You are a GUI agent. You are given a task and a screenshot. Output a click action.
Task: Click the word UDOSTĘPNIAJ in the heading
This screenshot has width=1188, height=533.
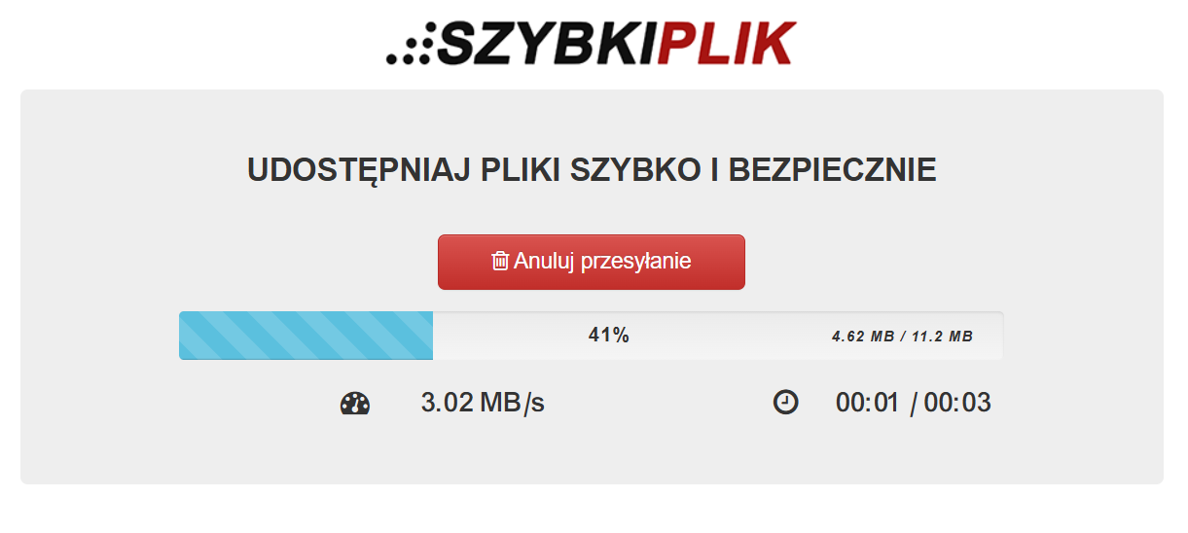(359, 170)
